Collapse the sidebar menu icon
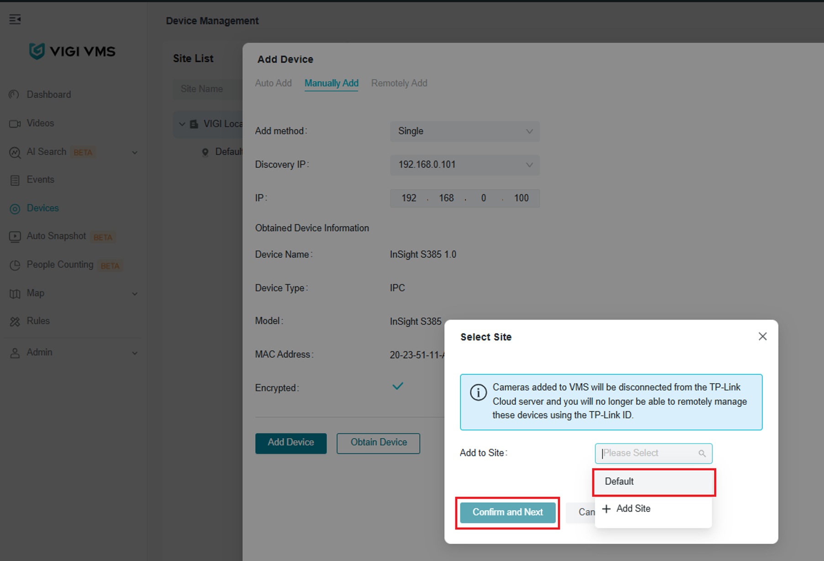The width and height of the screenshot is (824, 561). click(x=15, y=19)
